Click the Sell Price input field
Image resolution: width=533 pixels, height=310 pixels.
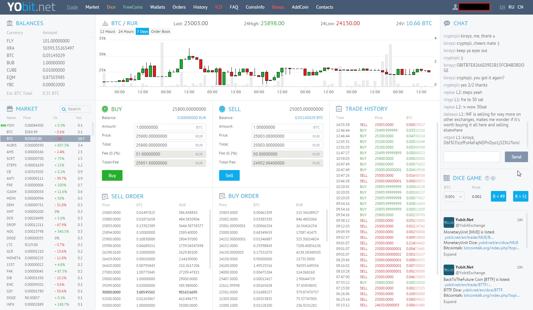click(287, 136)
